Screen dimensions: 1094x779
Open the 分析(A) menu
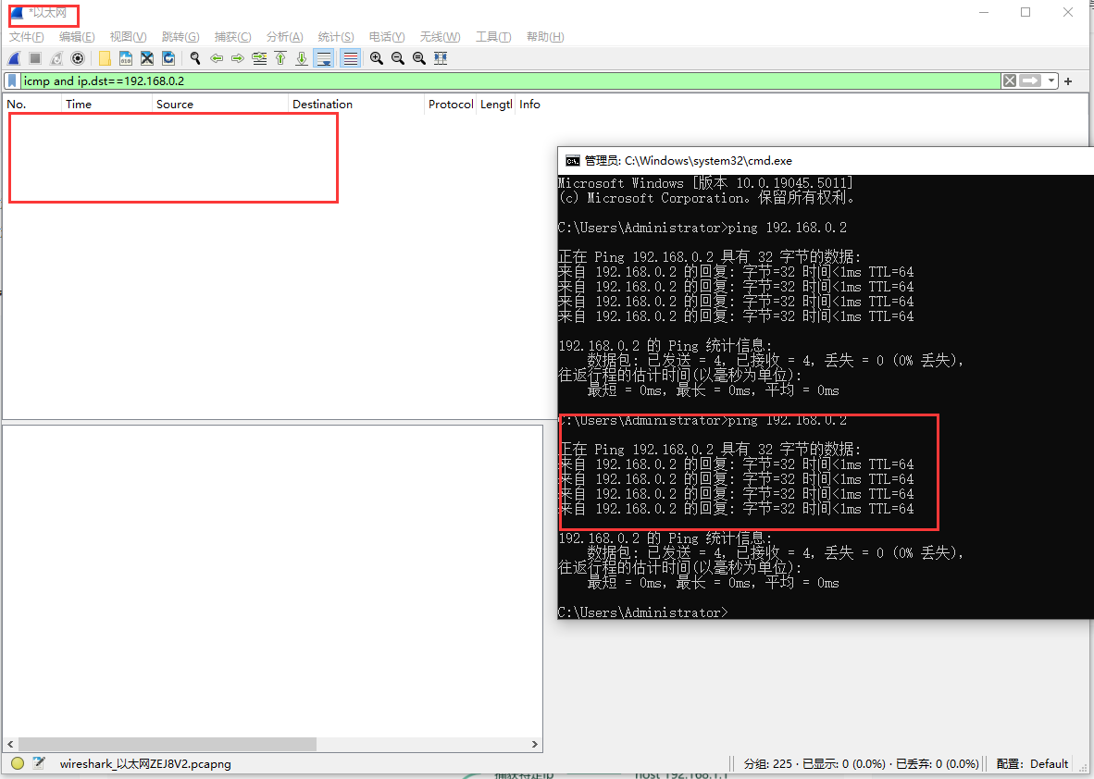[x=285, y=37]
